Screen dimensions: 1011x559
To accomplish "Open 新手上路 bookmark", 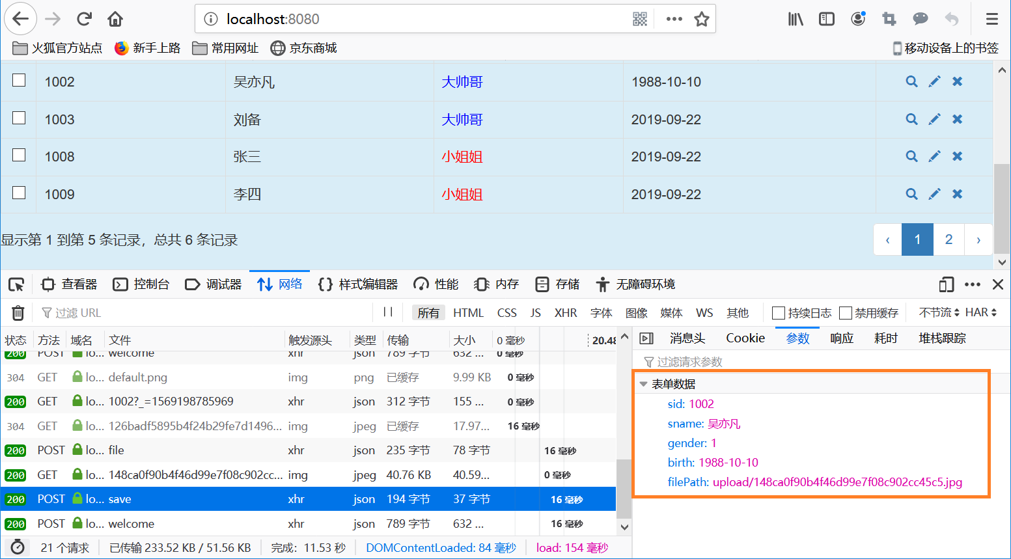I will pos(147,48).
